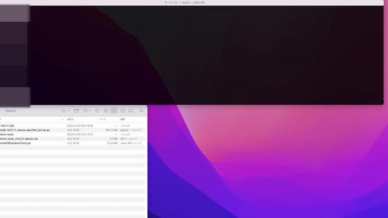Click the Java JARファイル kind cell
Screen dimensions: 388x218
[131, 143]
